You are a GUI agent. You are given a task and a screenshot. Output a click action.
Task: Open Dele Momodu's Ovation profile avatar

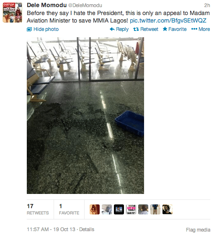click(x=12, y=13)
